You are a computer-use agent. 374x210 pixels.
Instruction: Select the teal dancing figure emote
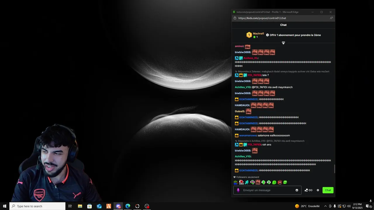(x=247, y=182)
